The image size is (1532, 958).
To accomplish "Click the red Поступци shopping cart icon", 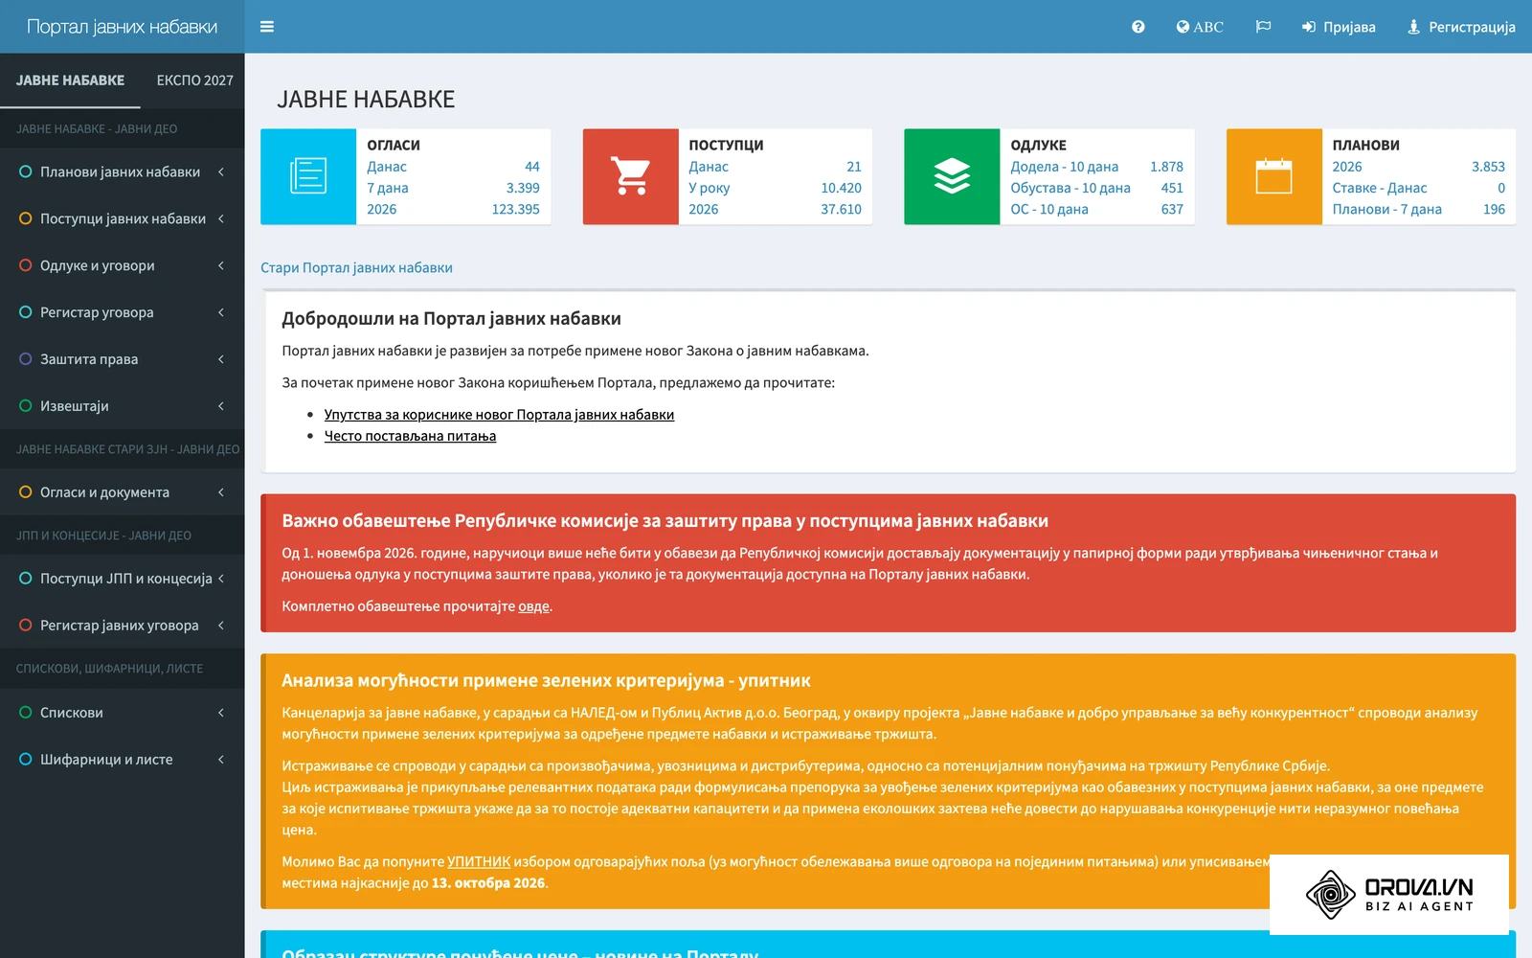I will (630, 176).
